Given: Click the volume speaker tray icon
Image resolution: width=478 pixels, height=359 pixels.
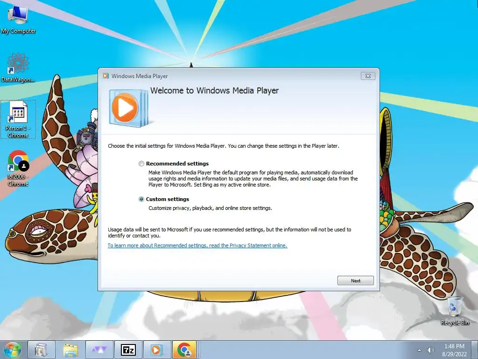Looking at the screenshot, I should coord(430,350).
